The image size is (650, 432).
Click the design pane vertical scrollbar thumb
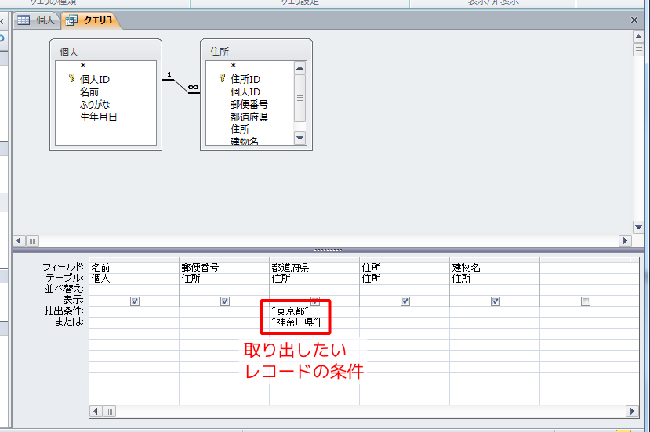(x=638, y=49)
